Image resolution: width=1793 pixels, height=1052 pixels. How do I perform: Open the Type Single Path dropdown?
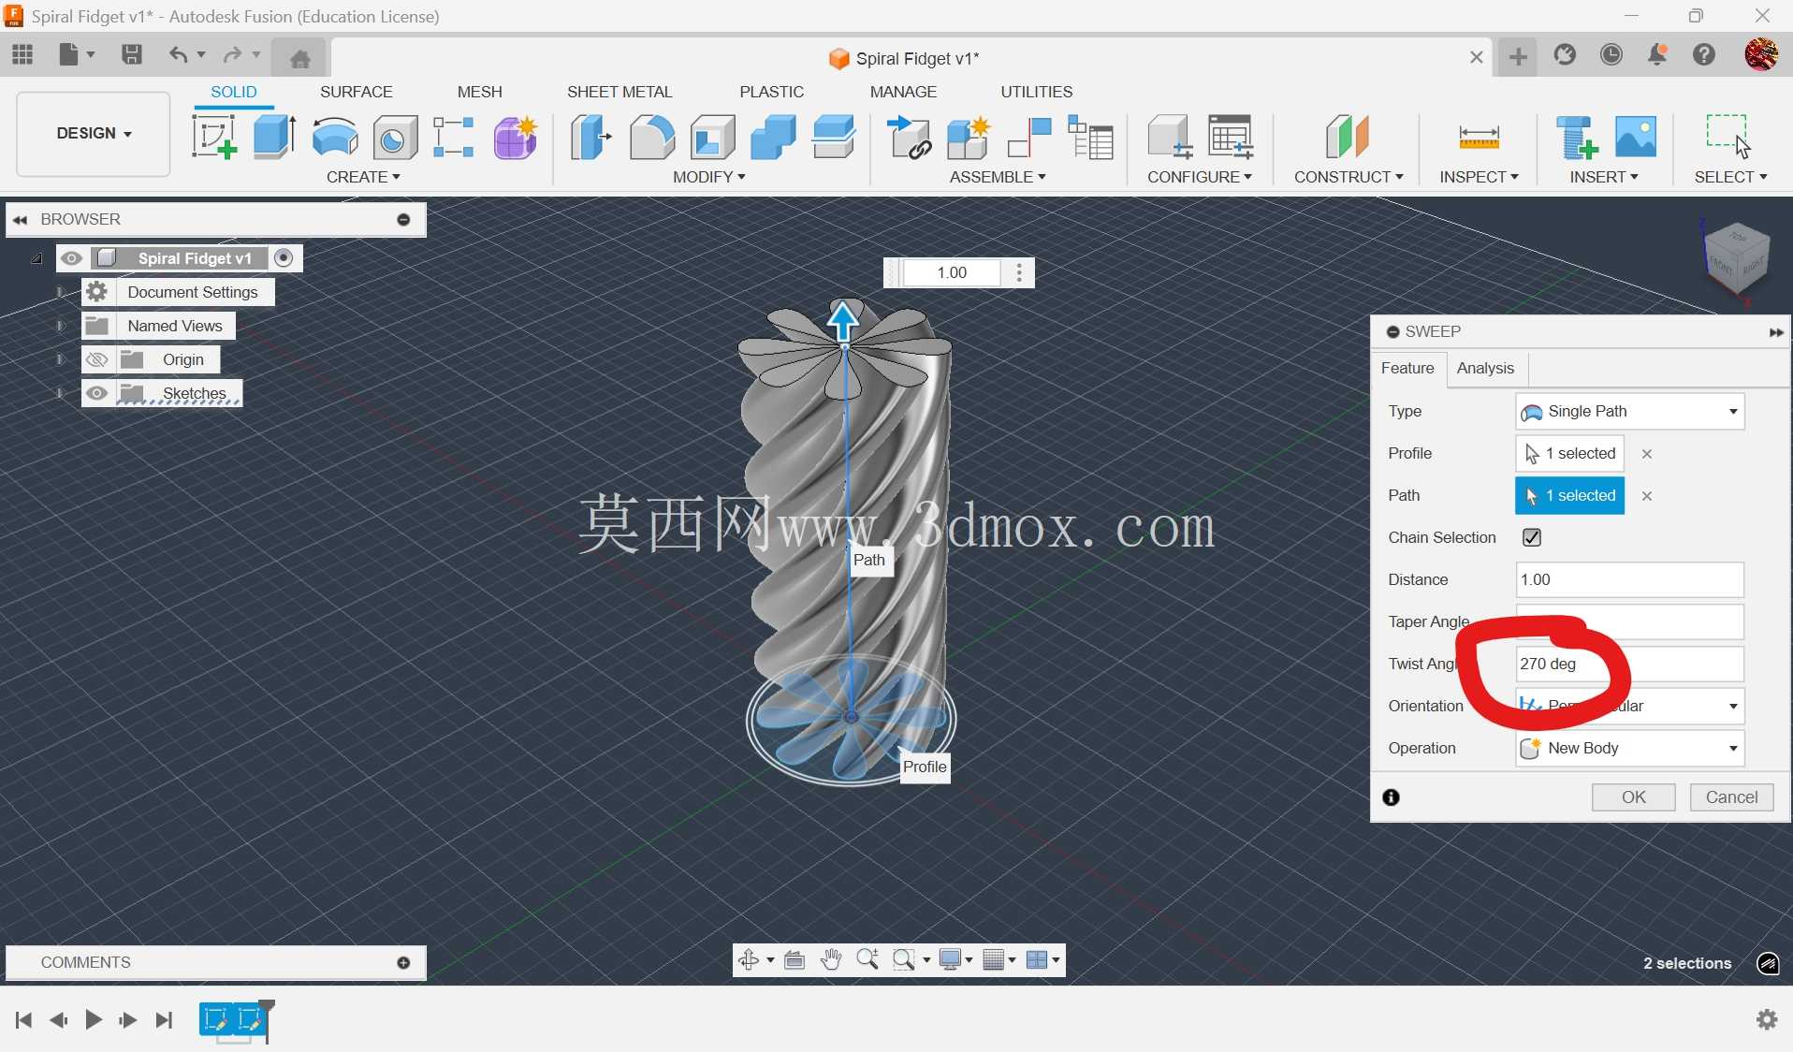(x=1629, y=411)
